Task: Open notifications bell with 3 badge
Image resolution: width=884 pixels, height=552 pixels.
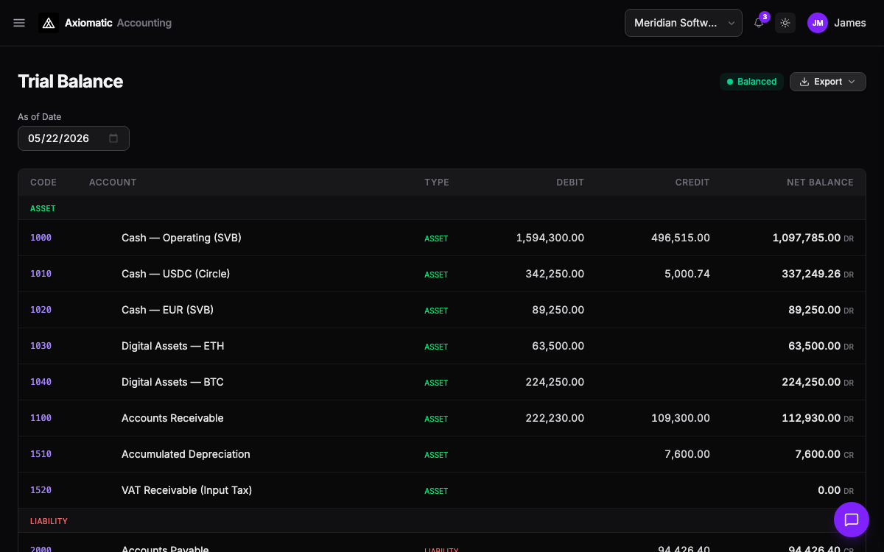Action: pos(759,23)
